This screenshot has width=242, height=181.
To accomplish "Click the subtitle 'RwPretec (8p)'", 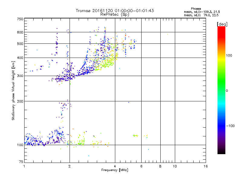I will pyautogui.click(x=115, y=14).
